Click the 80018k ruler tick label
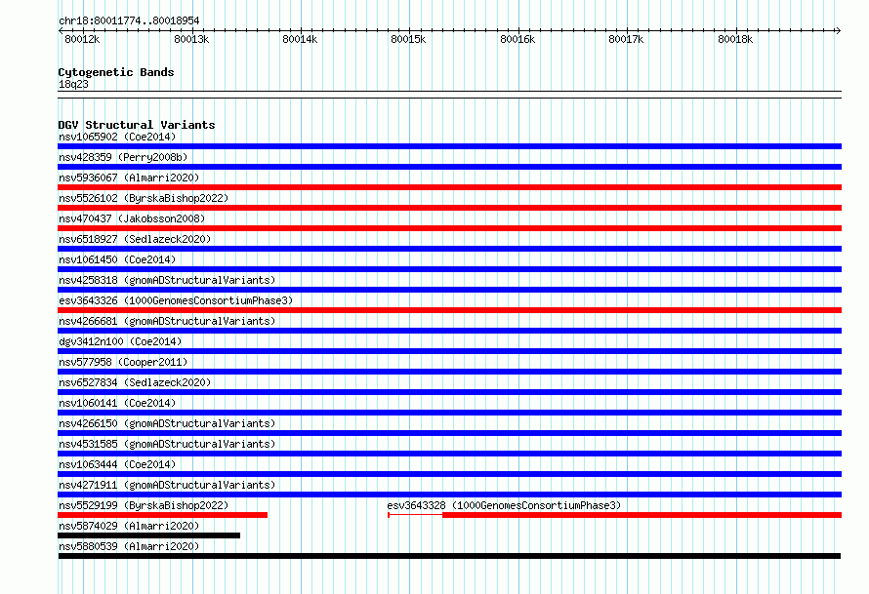 tap(735, 39)
